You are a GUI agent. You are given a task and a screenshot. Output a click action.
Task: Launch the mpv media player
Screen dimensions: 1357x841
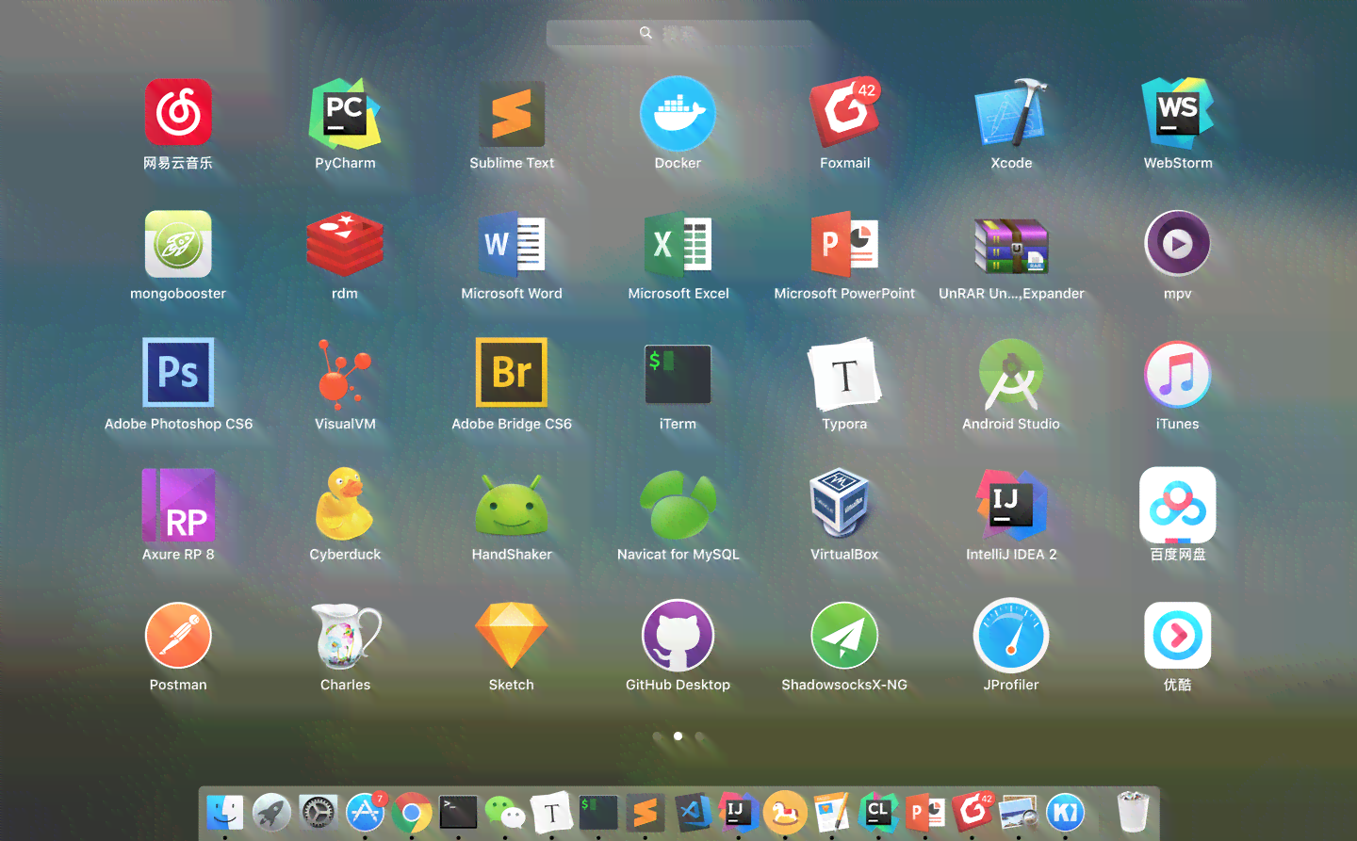pos(1178,244)
